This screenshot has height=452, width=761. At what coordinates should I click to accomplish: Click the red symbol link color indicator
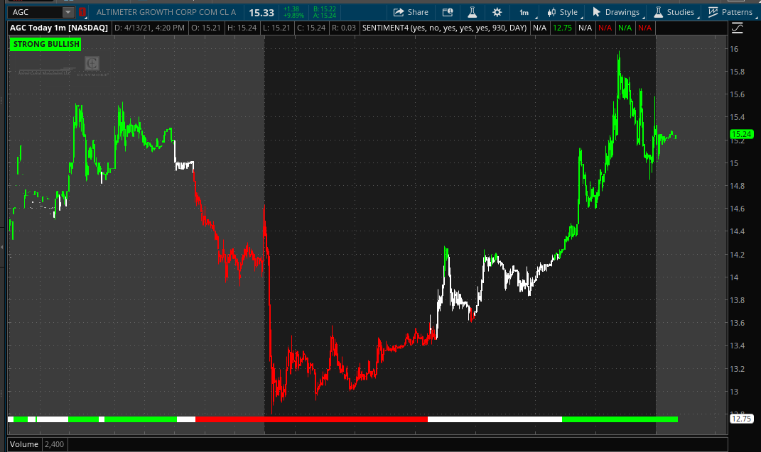[82, 12]
